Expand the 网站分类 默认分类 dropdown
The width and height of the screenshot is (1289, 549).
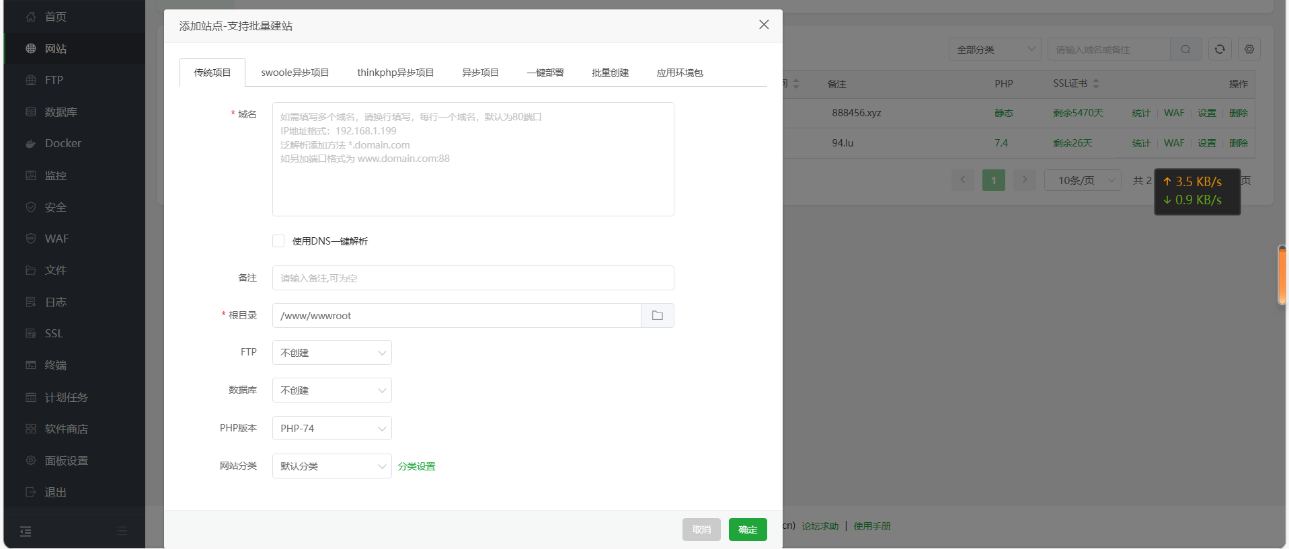(x=331, y=466)
